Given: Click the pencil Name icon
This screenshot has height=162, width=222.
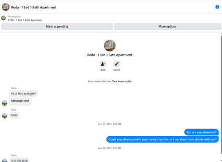Looking at the screenshot, I should point(117,64).
